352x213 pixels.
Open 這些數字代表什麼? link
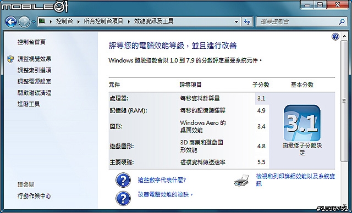[162, 180]
